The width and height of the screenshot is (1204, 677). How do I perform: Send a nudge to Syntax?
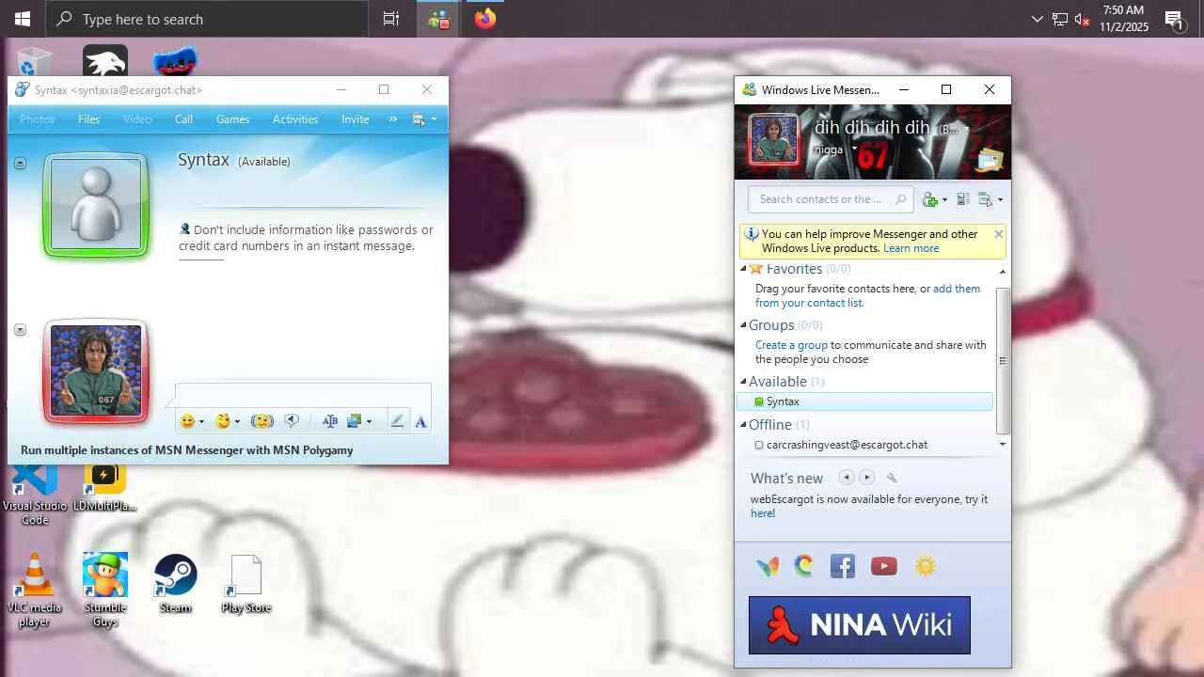[x=262, y=421]
